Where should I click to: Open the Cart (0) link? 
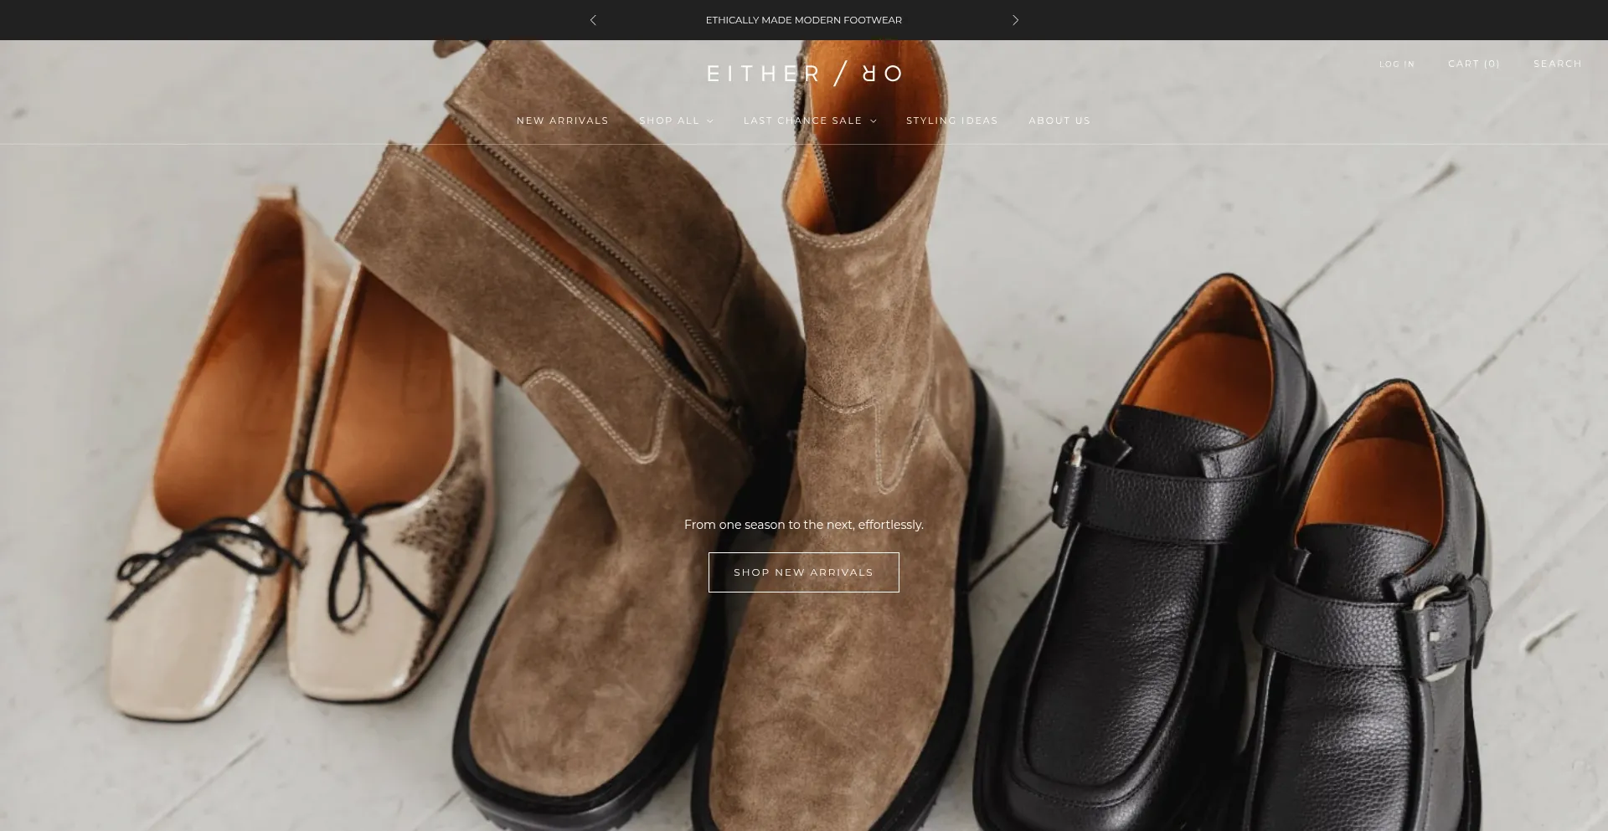pos(1473,64)
